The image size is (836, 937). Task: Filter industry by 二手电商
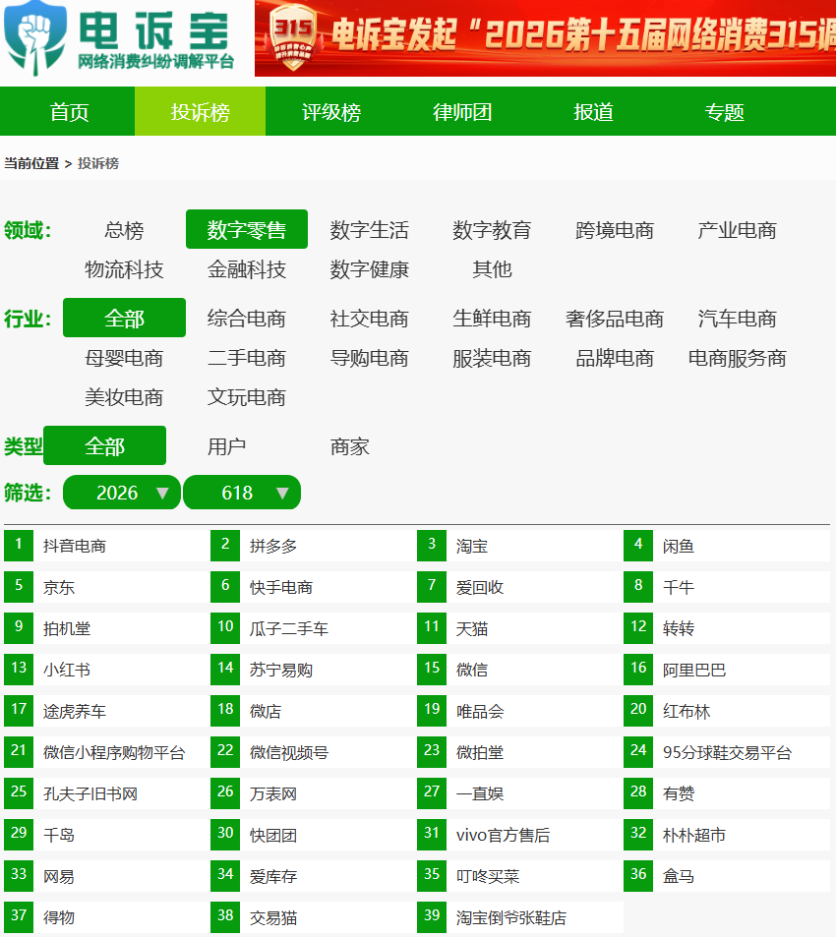247,357
